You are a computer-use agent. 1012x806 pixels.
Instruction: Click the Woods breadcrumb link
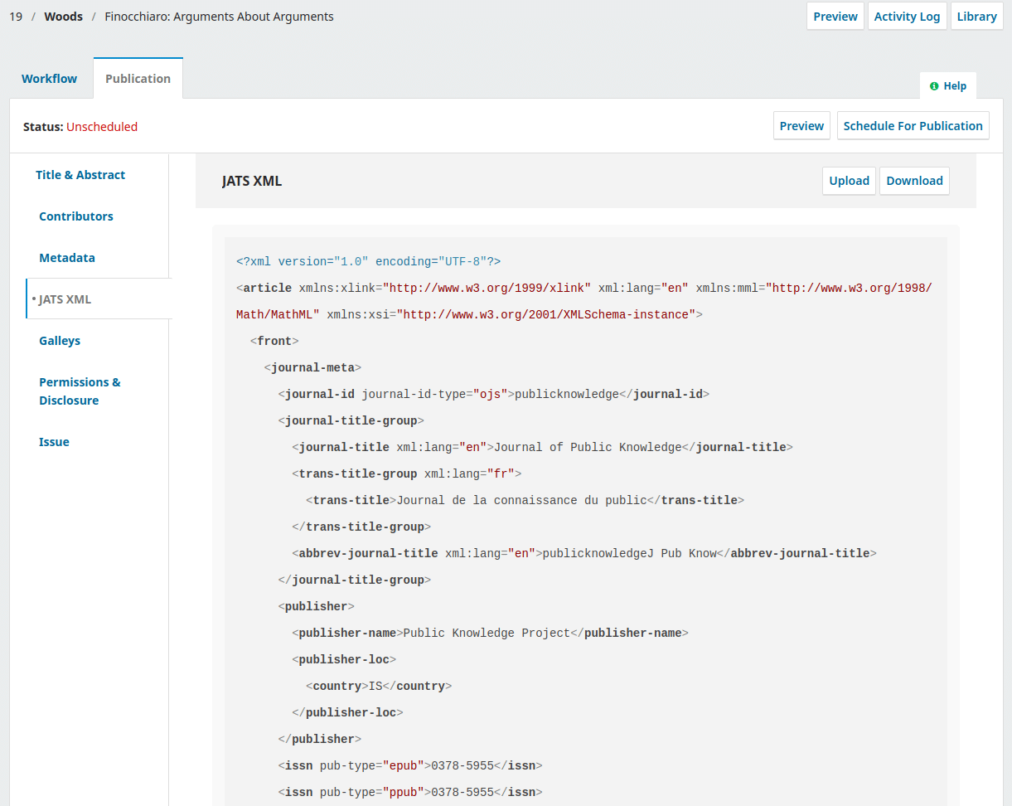click(x=63, y=16)
